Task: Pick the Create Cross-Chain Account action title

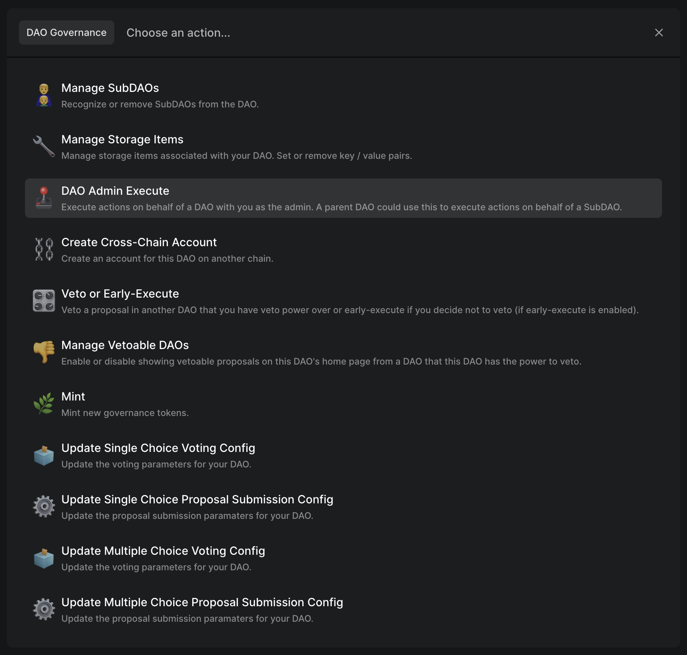Action: pos(139,242)
